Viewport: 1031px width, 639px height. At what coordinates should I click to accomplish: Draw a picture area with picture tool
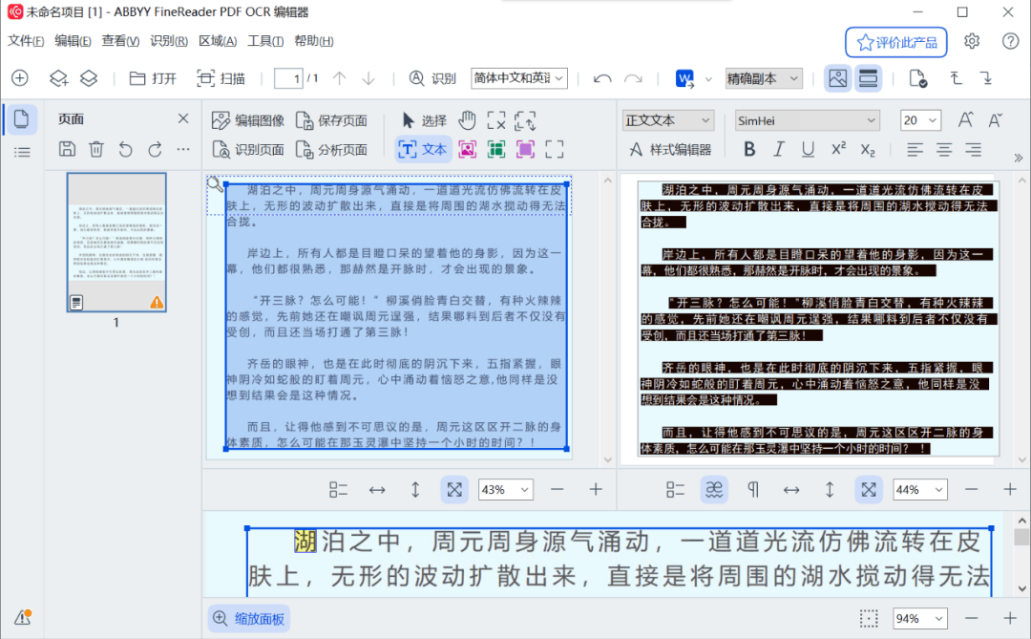(467, 149)
